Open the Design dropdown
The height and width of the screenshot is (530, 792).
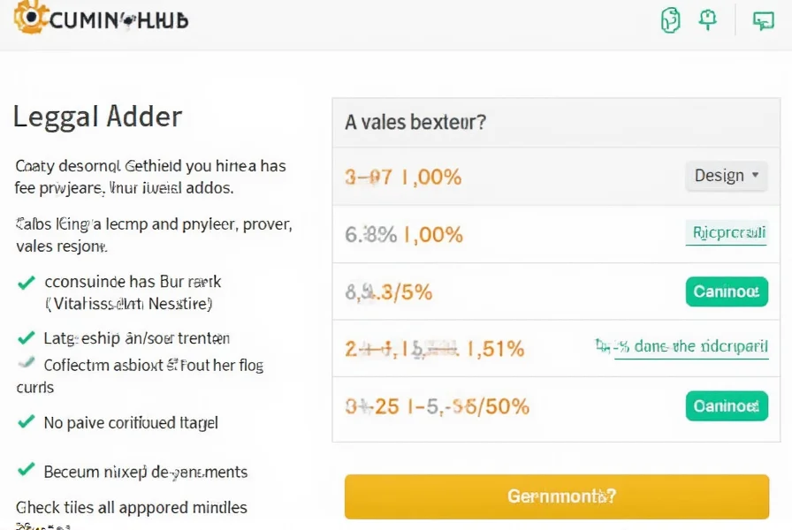pyautogui.click(x=727, y=176)
